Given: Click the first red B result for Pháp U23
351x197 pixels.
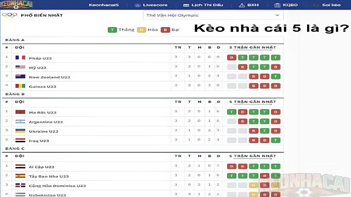Looking at the screenshot, I should [x=232, y=58].
